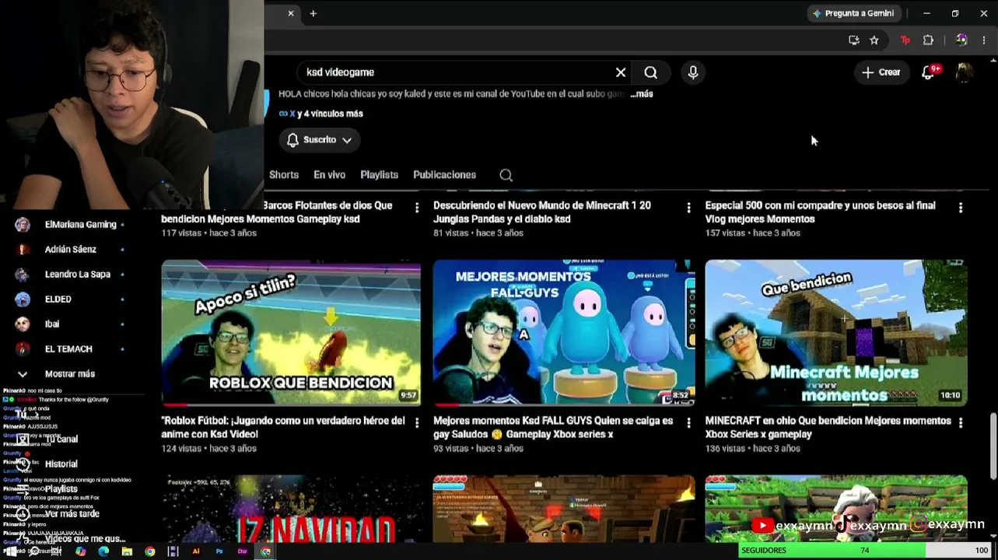Open Microsoft Edge from the taskbar
The height and width of the screenshot is (560, 998).
(103, 551)
